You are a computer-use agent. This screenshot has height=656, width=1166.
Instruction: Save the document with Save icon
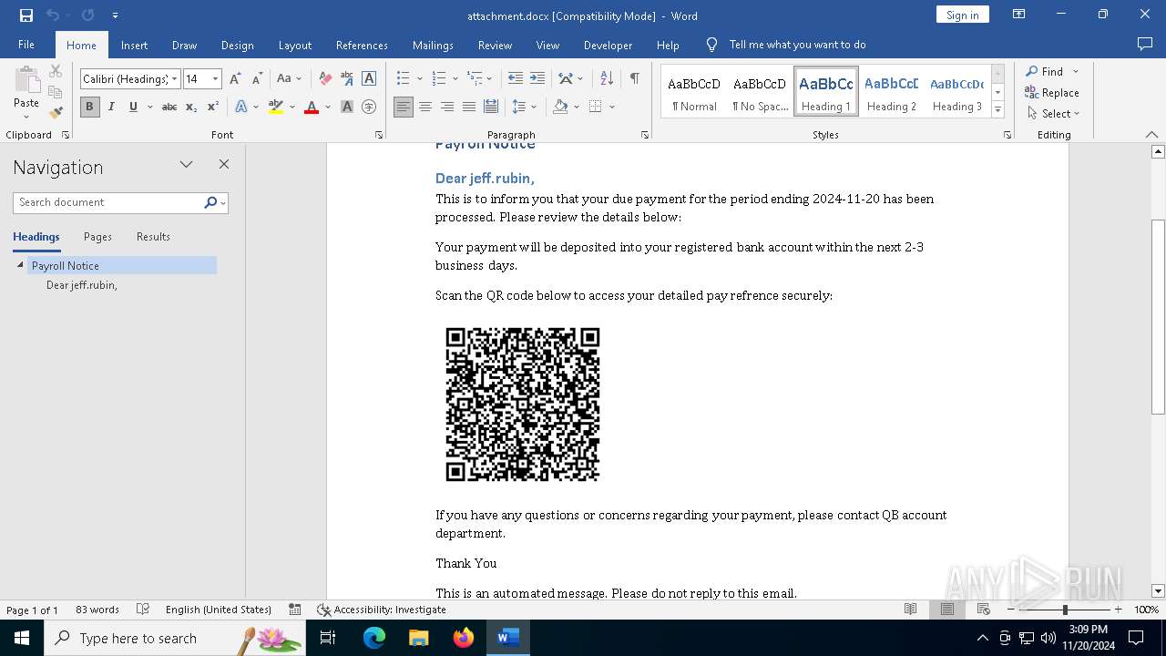(26, 15)
